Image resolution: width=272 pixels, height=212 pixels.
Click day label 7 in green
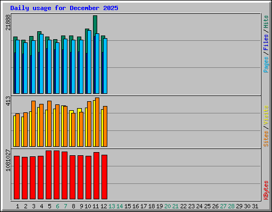[65, 206]
